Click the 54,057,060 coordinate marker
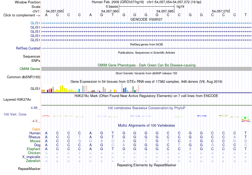The image size is (252, 175). 110,11
